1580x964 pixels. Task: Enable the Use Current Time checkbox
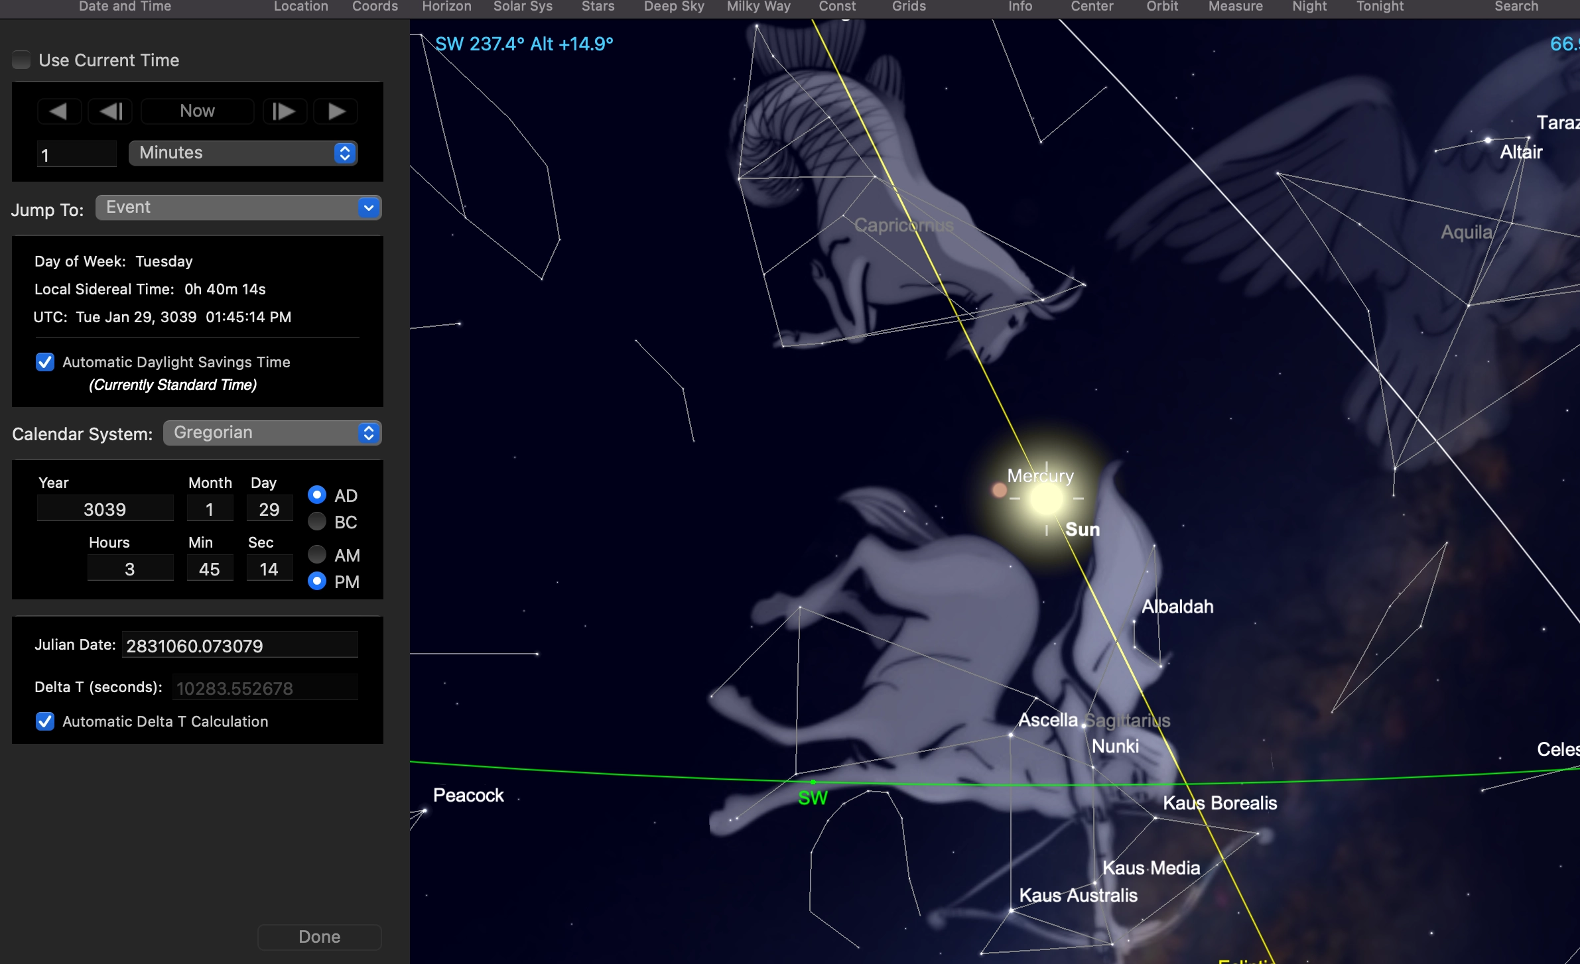coord(22,60)
